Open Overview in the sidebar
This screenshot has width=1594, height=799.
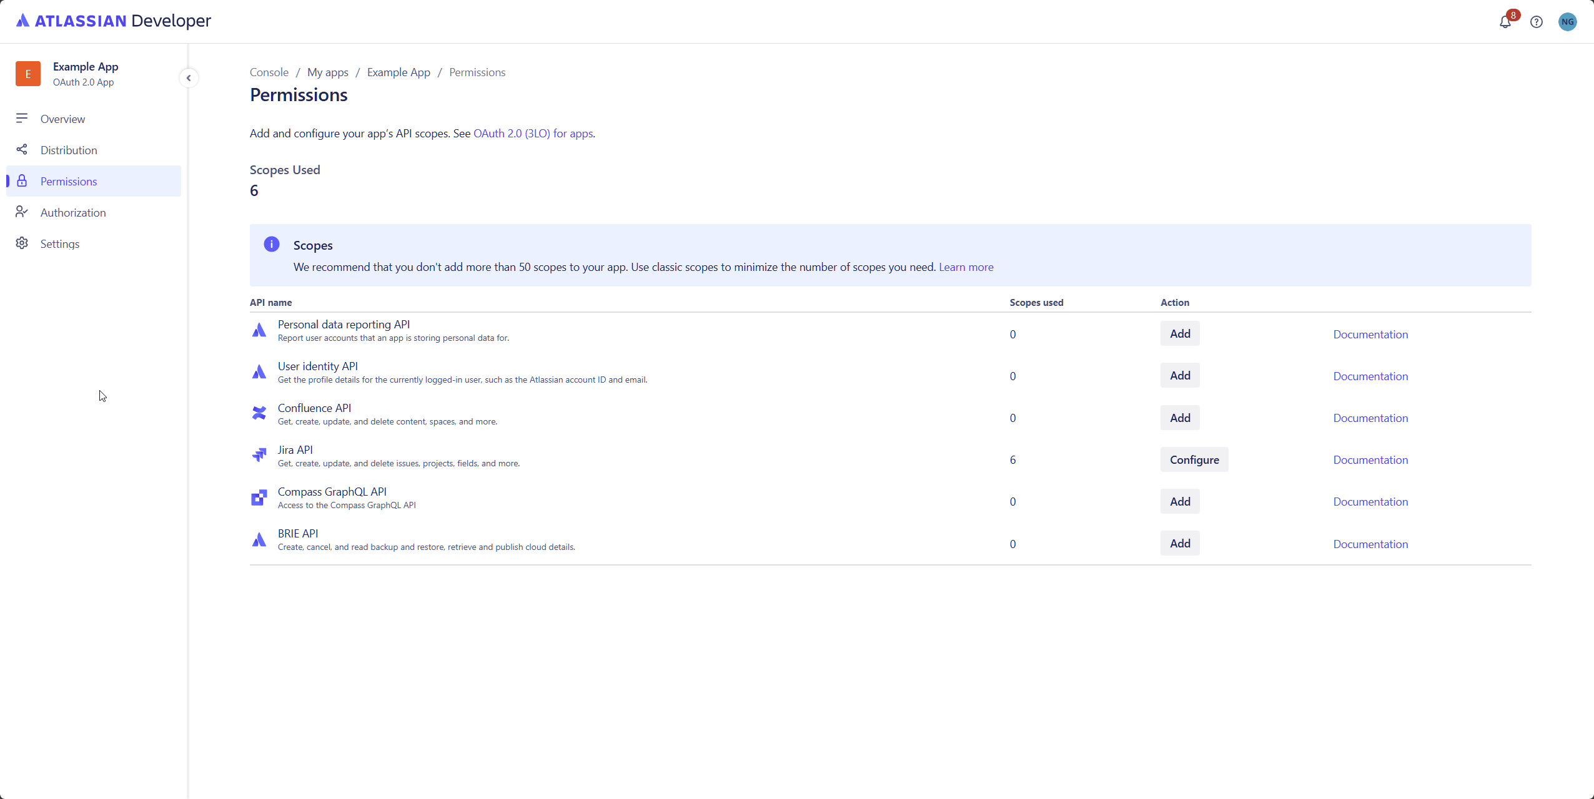click(x=62, y=119)
